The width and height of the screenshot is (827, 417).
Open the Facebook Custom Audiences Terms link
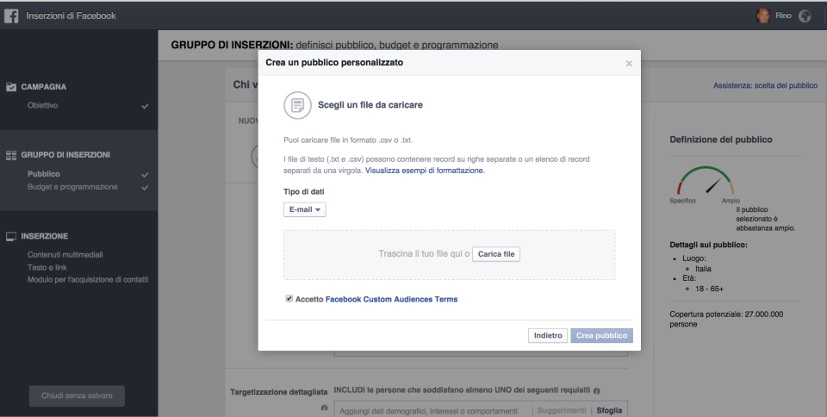(391, 299)
